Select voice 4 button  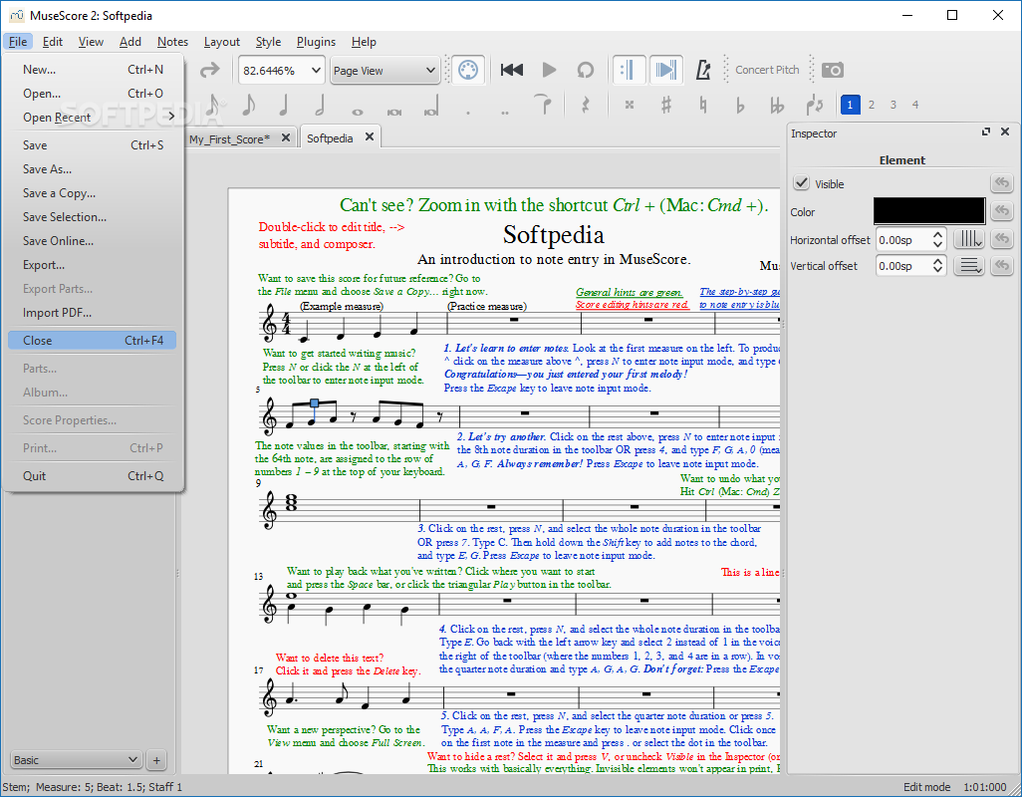click(x=915, y=105)
